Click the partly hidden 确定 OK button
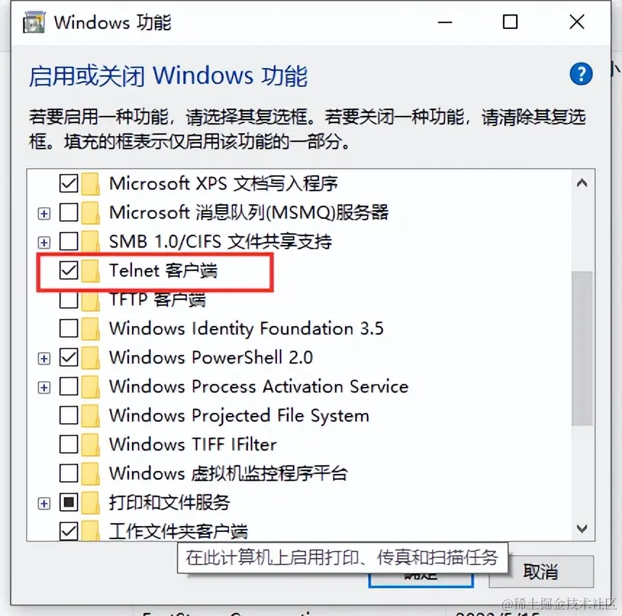Image resolution: width=622 pixels, height=616 pixels. tap(420, 580)
